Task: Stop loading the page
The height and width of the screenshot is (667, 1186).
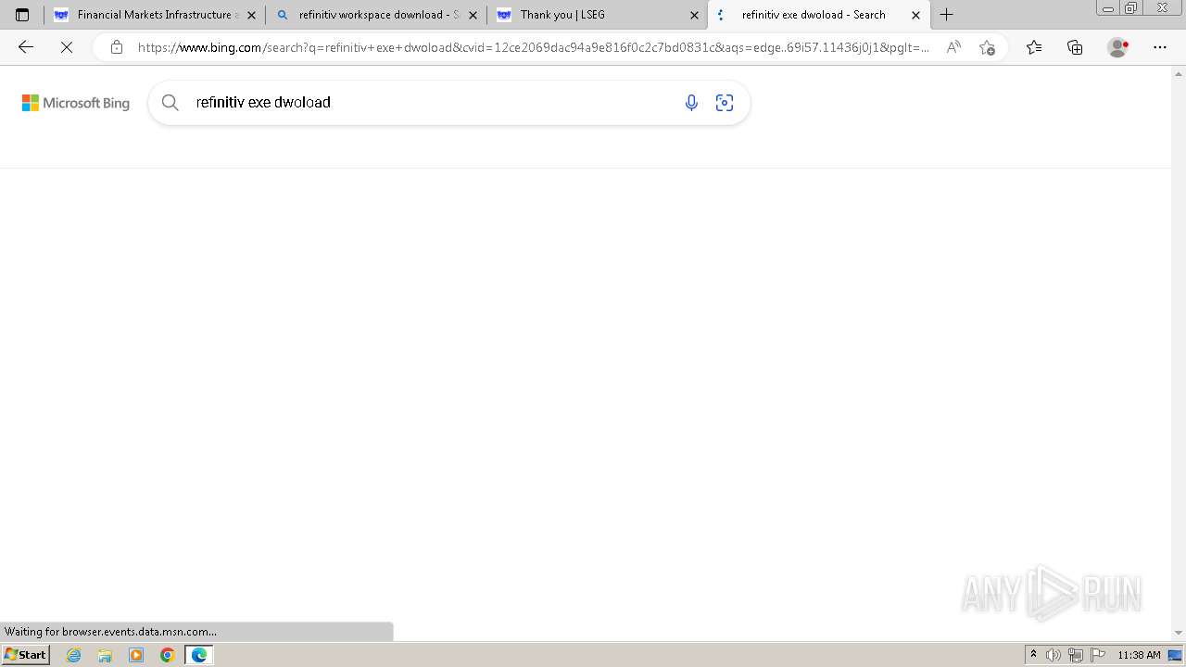Action: (67, 47)
